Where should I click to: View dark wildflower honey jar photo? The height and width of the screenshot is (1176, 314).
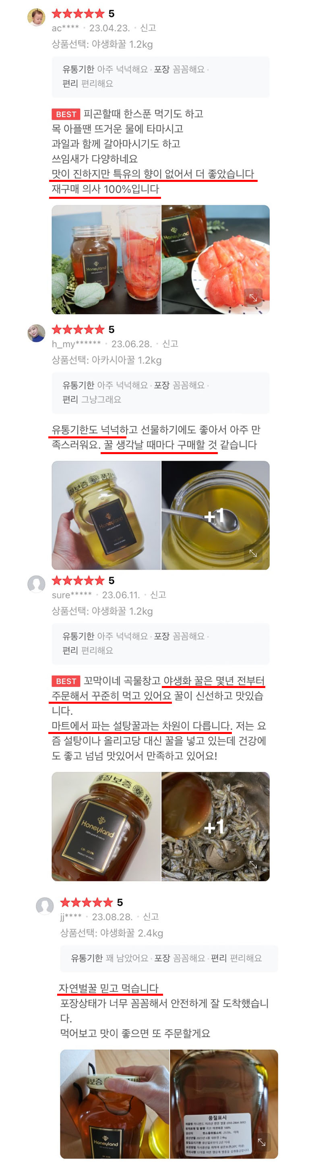pyautogui.click(x=106, y=827)
